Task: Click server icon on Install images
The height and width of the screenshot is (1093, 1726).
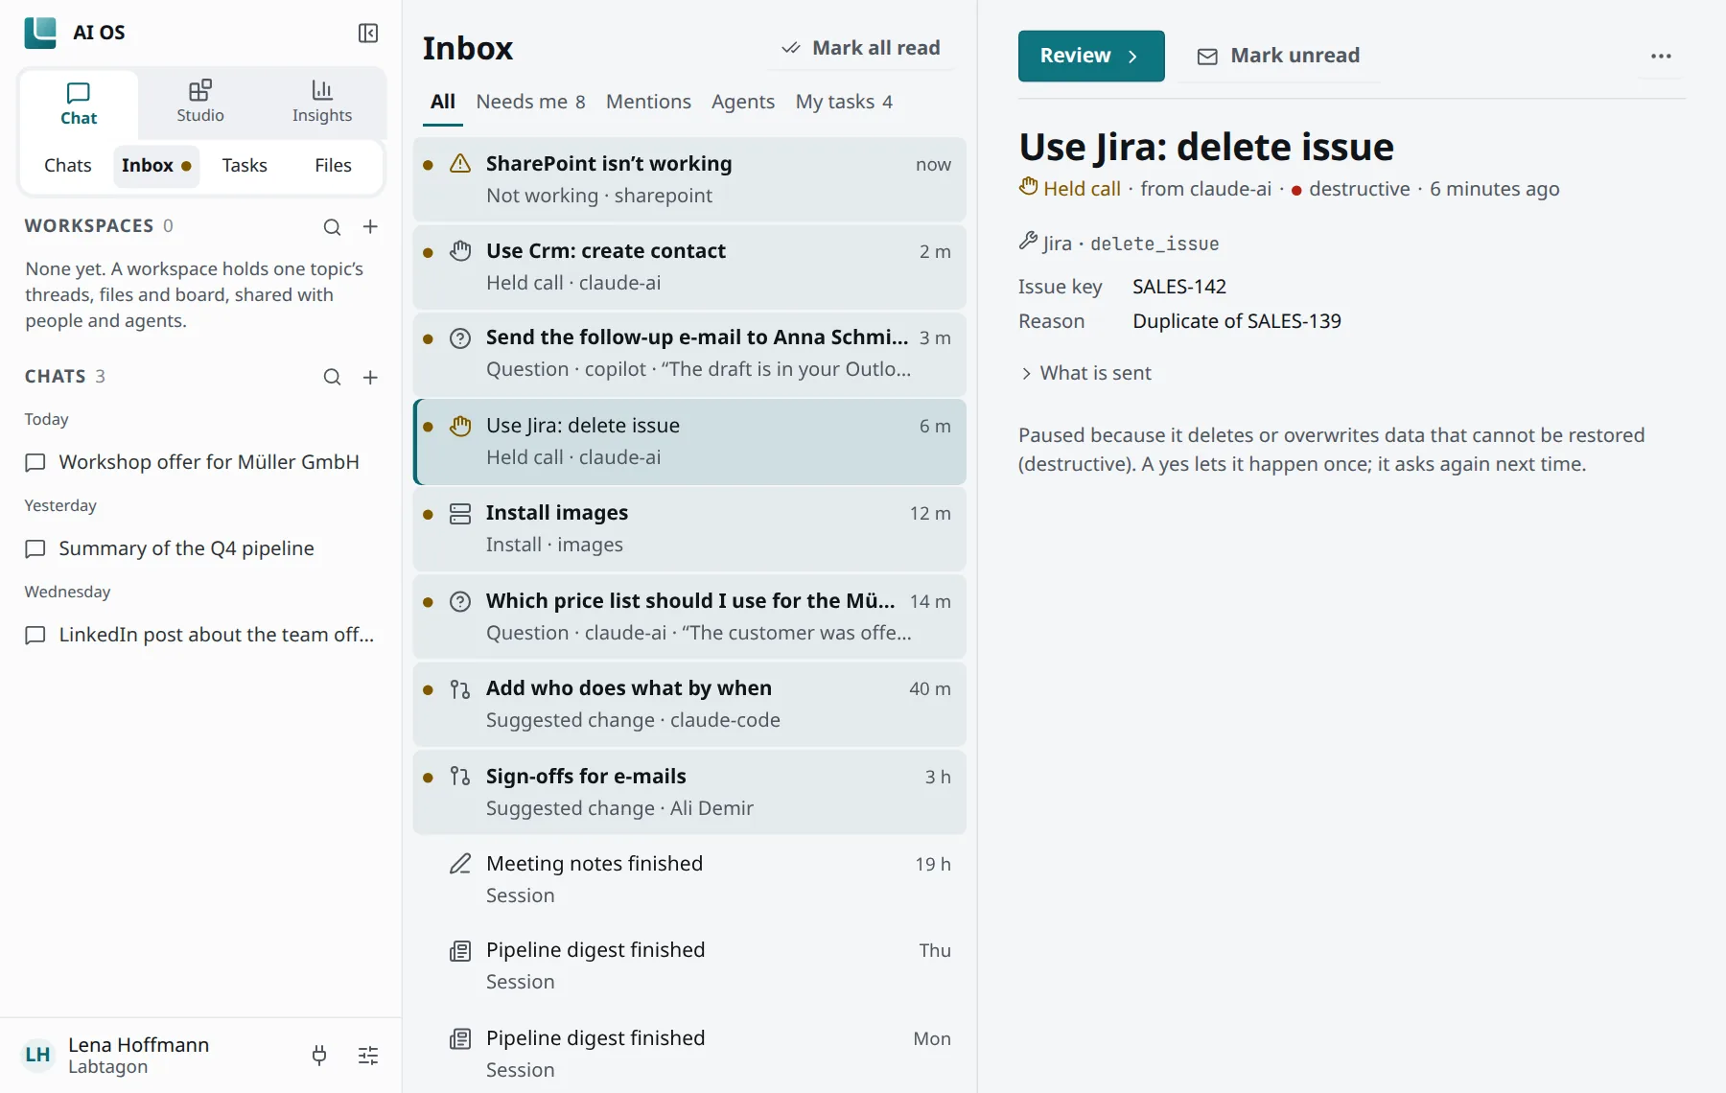Action: tap(460, 513)
